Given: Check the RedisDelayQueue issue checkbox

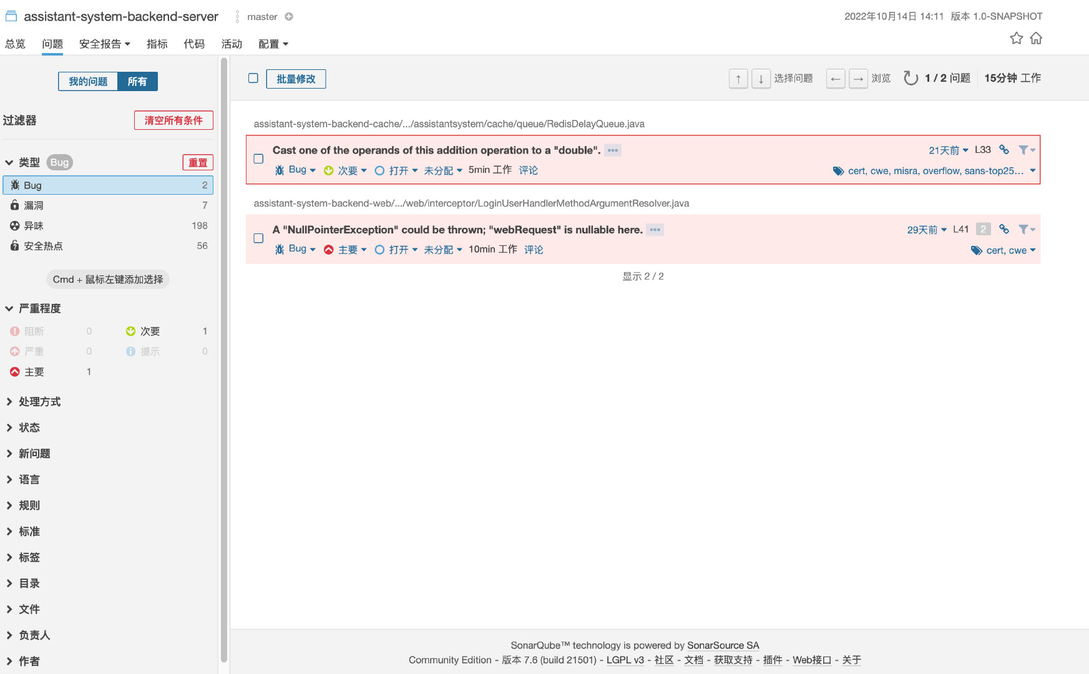Looking at the screenshot, I should [x=258, y=159].
